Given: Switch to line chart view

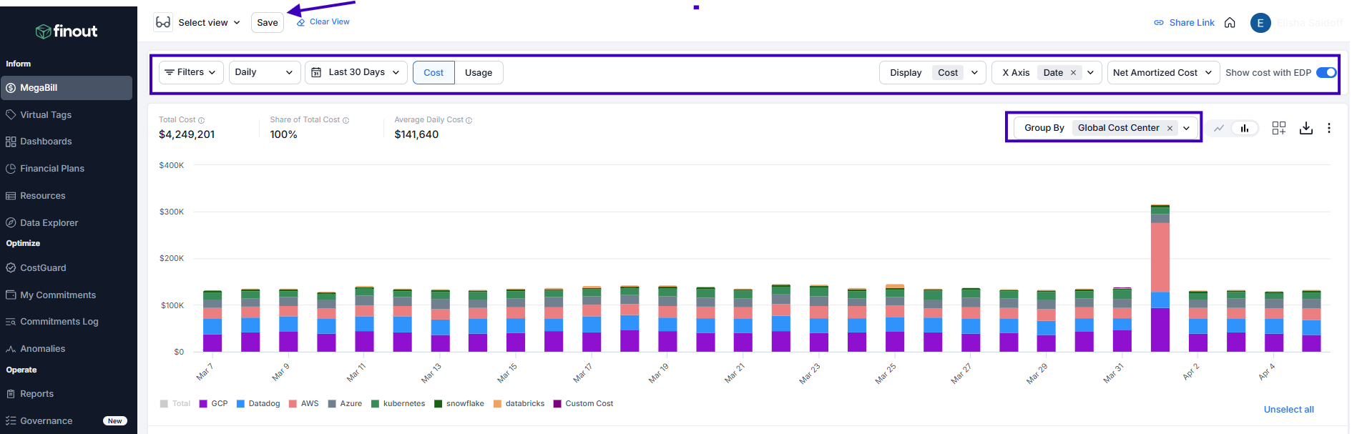Looking at the screenshot, I should coord(1219,128).
